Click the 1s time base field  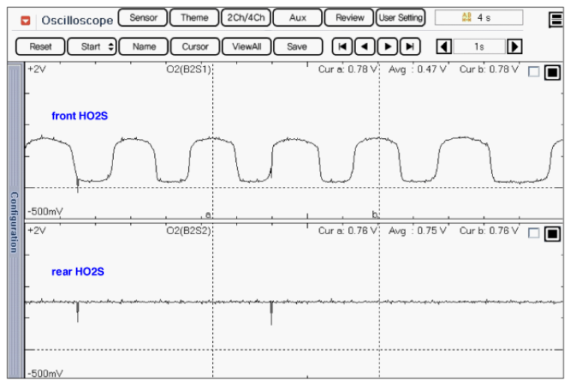point(479,47)
